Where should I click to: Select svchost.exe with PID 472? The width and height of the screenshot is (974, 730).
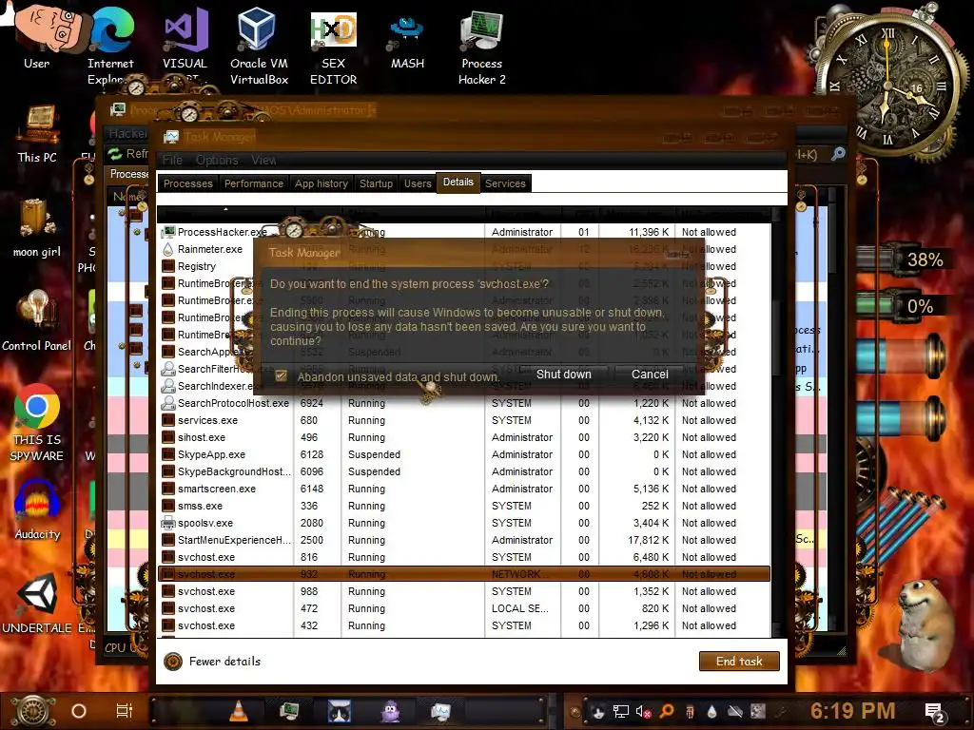click(x=464, y=609)
